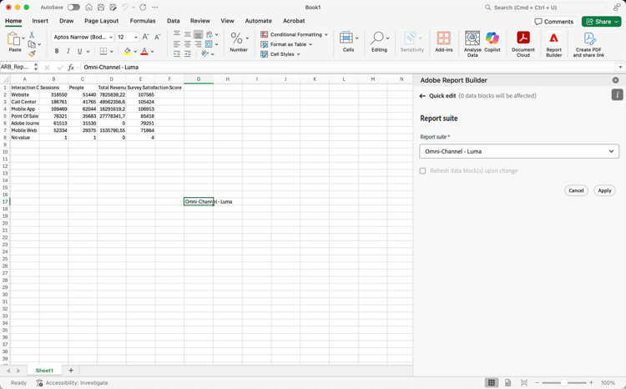Click Cancel in Report Builder panel
The height and width of the screenshot is (389, 626).
(576, 190)
